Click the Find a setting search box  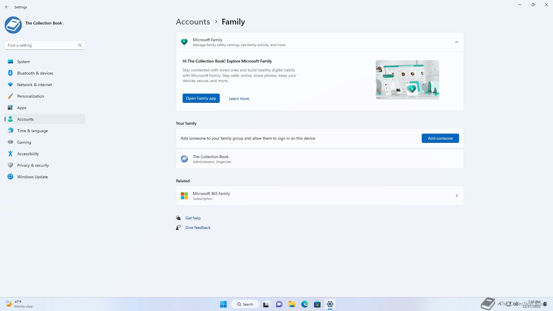click(42, 45)
